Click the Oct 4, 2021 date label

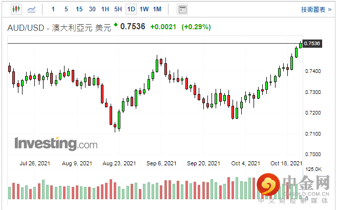click(x=245, y=163)
